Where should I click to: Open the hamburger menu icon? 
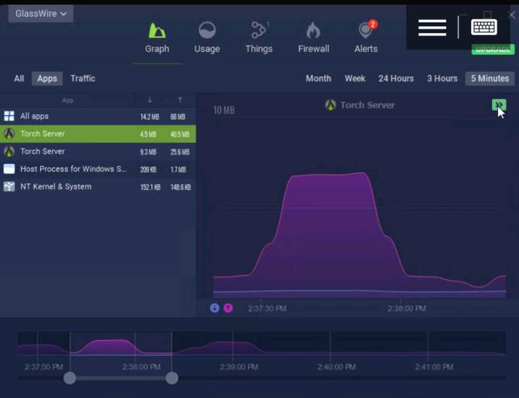[432, 27]
